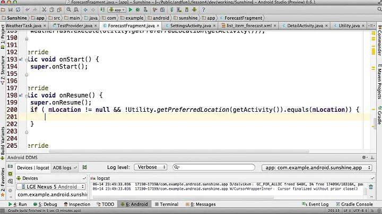Collapse the onResume method fold marker at line 198
The image size is (382, 214).
[27, 96]
